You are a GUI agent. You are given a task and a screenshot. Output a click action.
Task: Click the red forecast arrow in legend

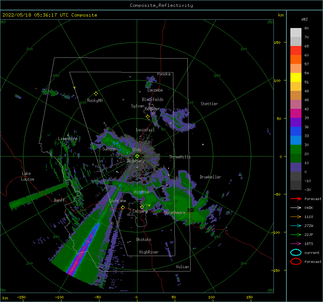click(296, 199)
